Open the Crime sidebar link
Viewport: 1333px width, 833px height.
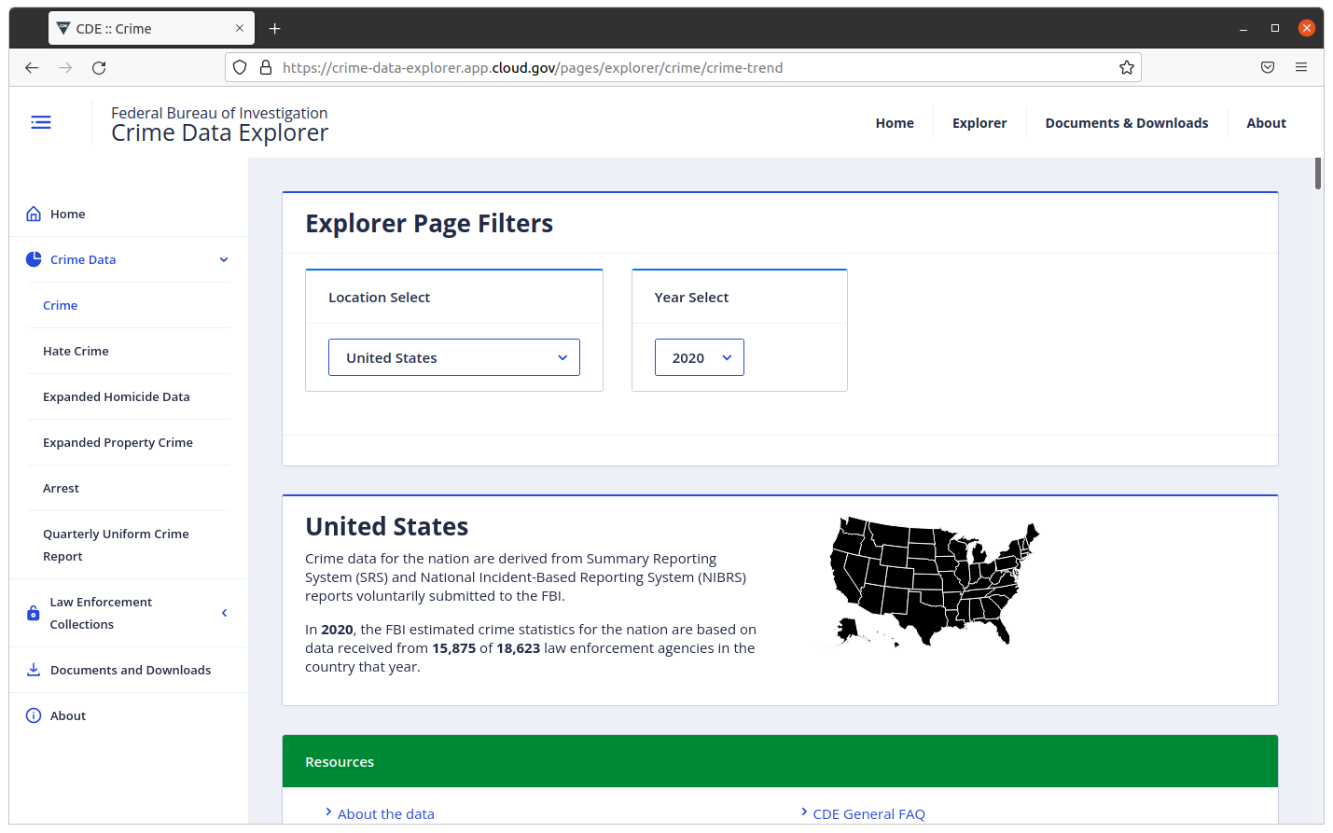click(61, 305)
